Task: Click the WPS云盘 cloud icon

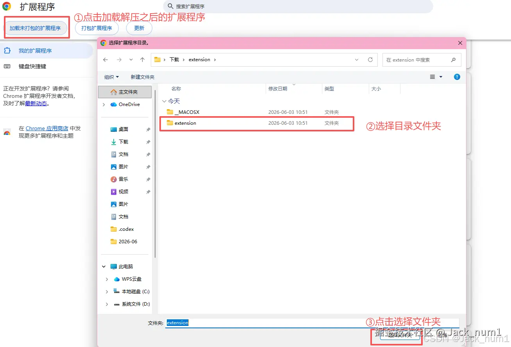Action: coord(116,279)
